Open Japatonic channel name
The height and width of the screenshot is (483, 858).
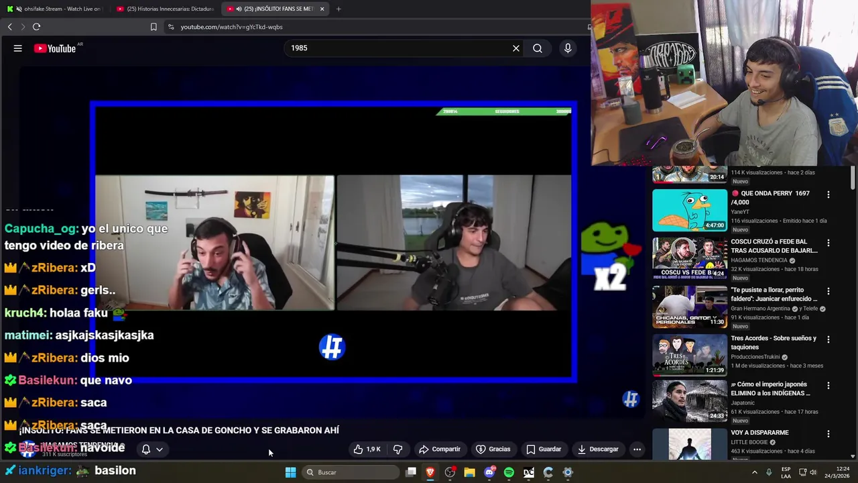coord(743,403)
